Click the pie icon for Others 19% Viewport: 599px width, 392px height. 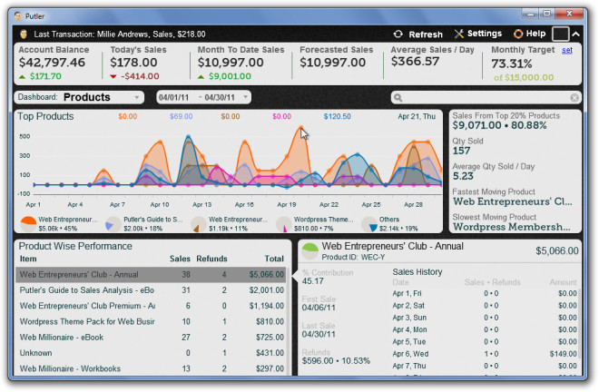coord(369,224)
